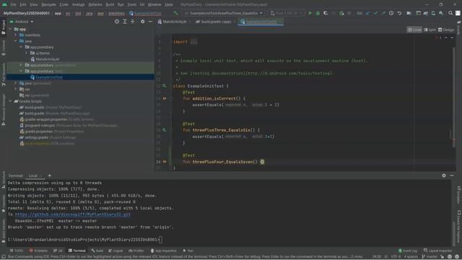The height and width of the screenshot is (260, 462).
Task: Run with coverage icon in toolbar
Action: coord(326,13)
